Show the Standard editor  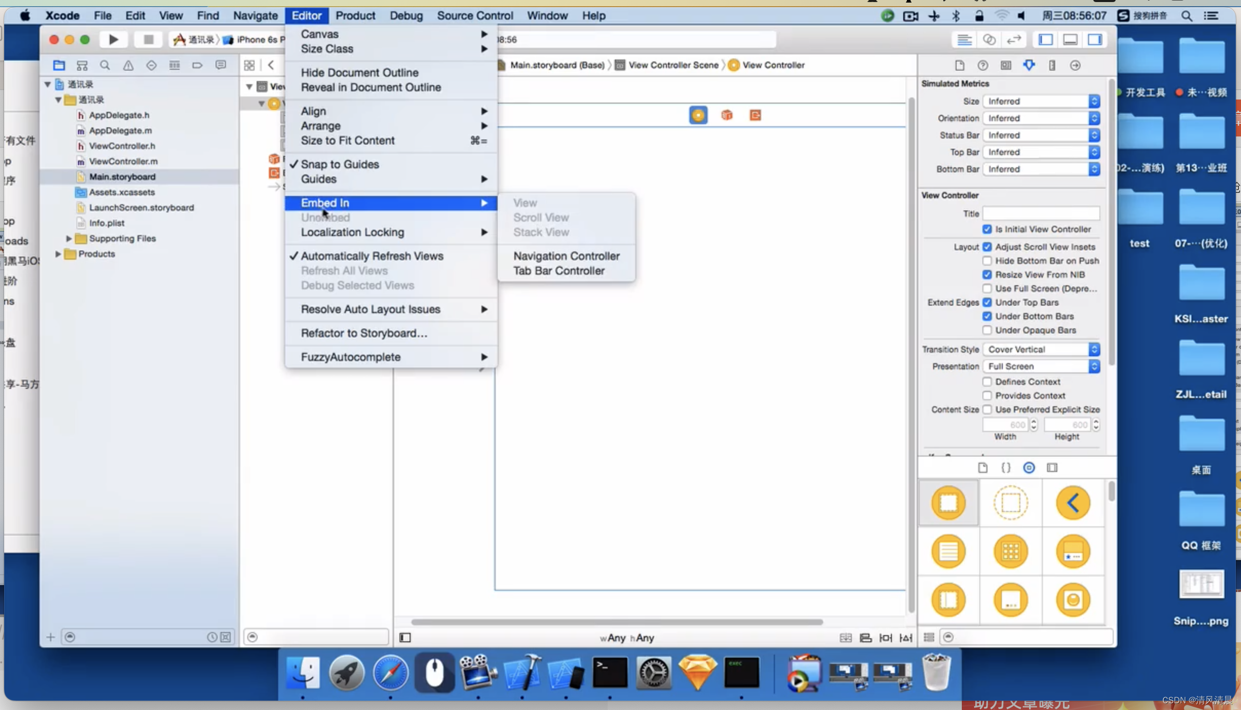click(964, 40)
